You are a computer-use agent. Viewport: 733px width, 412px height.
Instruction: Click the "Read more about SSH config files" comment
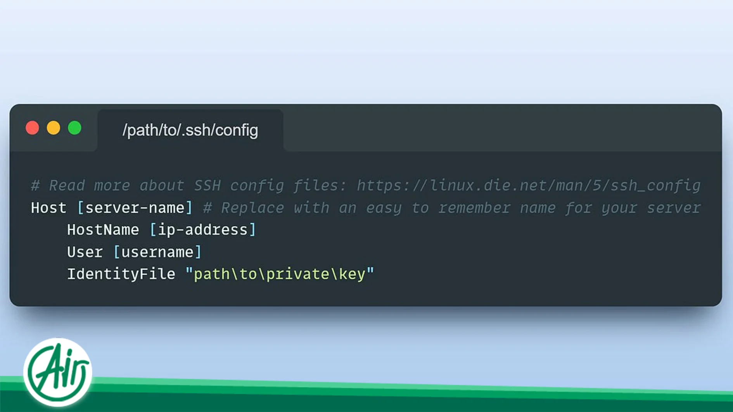[x=189, y=186]
